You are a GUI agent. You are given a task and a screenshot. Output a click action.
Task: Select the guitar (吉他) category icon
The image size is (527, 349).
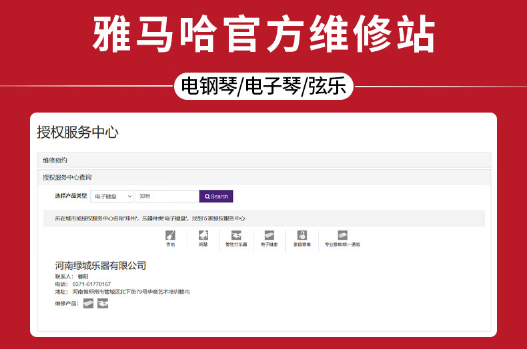[170, 235]
